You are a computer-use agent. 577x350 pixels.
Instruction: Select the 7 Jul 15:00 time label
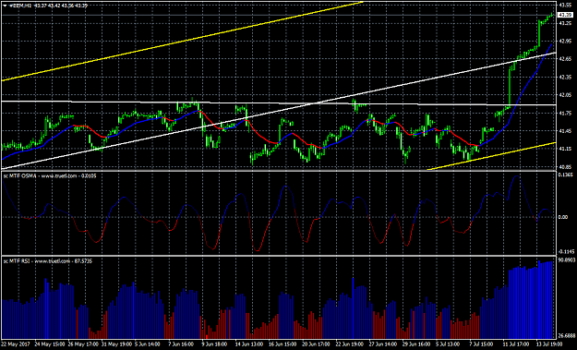[x=481, y=344]
